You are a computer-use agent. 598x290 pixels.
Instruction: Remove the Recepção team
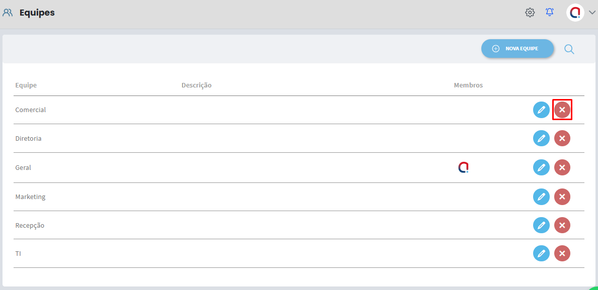click(x=562, y=225)
